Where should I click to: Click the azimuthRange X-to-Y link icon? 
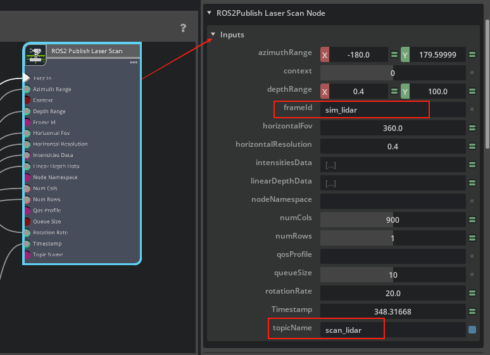[x=394, y=54]
